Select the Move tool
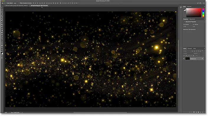 (x=2, y=8)
